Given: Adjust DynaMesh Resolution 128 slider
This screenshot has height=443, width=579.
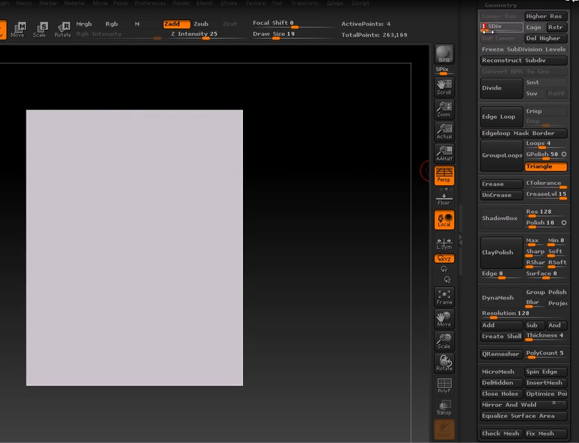Looking at the screenshot, I should point(524,314).
